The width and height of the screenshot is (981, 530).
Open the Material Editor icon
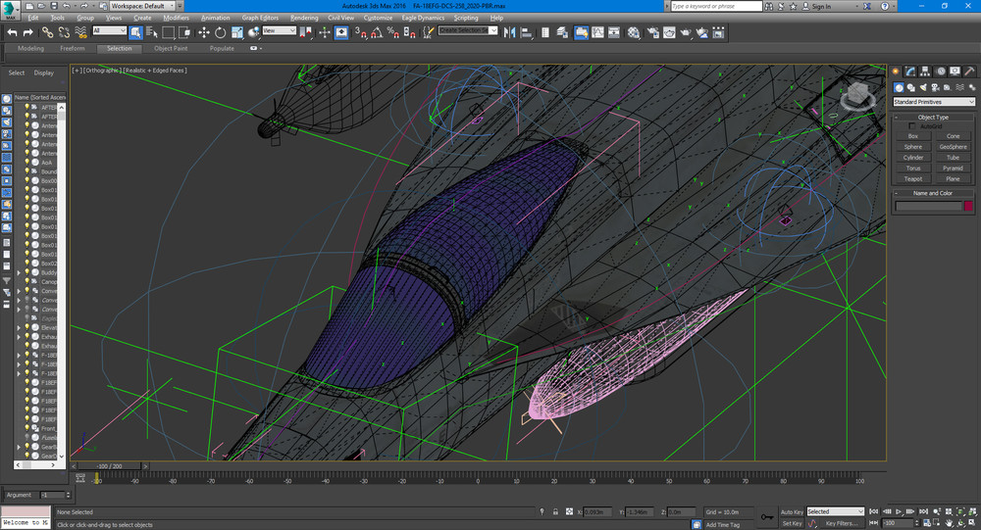point(633,32)
